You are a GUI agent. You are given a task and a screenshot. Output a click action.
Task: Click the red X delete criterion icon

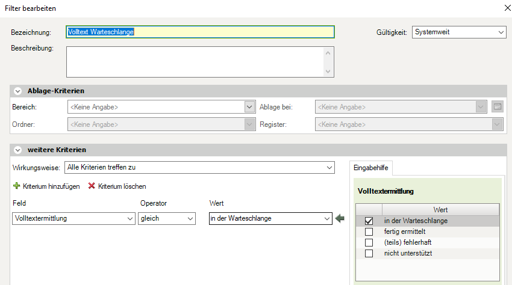[x=92, y=186]
